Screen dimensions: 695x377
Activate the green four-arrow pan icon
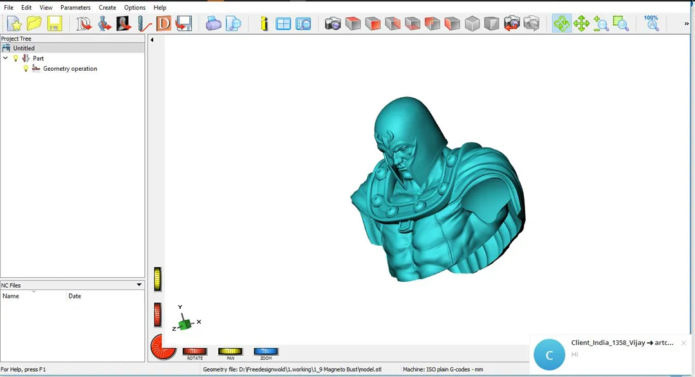coord(581,23)
